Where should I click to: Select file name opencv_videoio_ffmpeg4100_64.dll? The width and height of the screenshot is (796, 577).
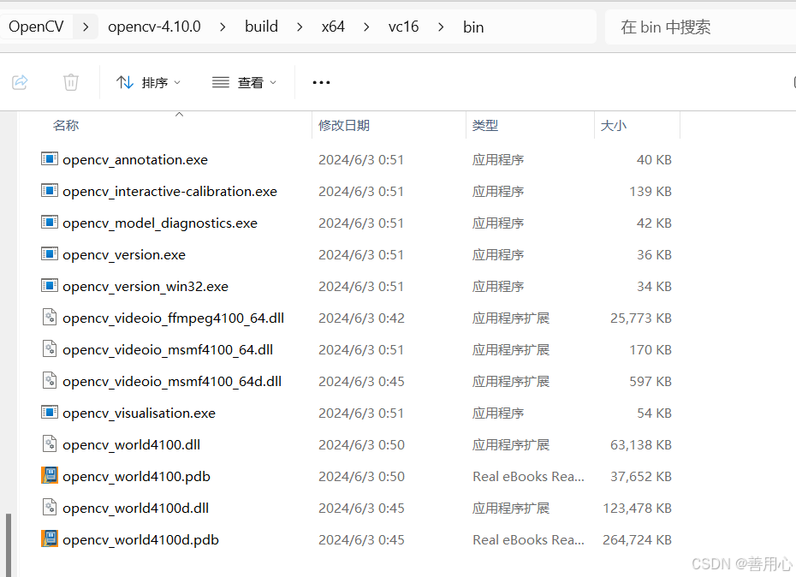173,318
